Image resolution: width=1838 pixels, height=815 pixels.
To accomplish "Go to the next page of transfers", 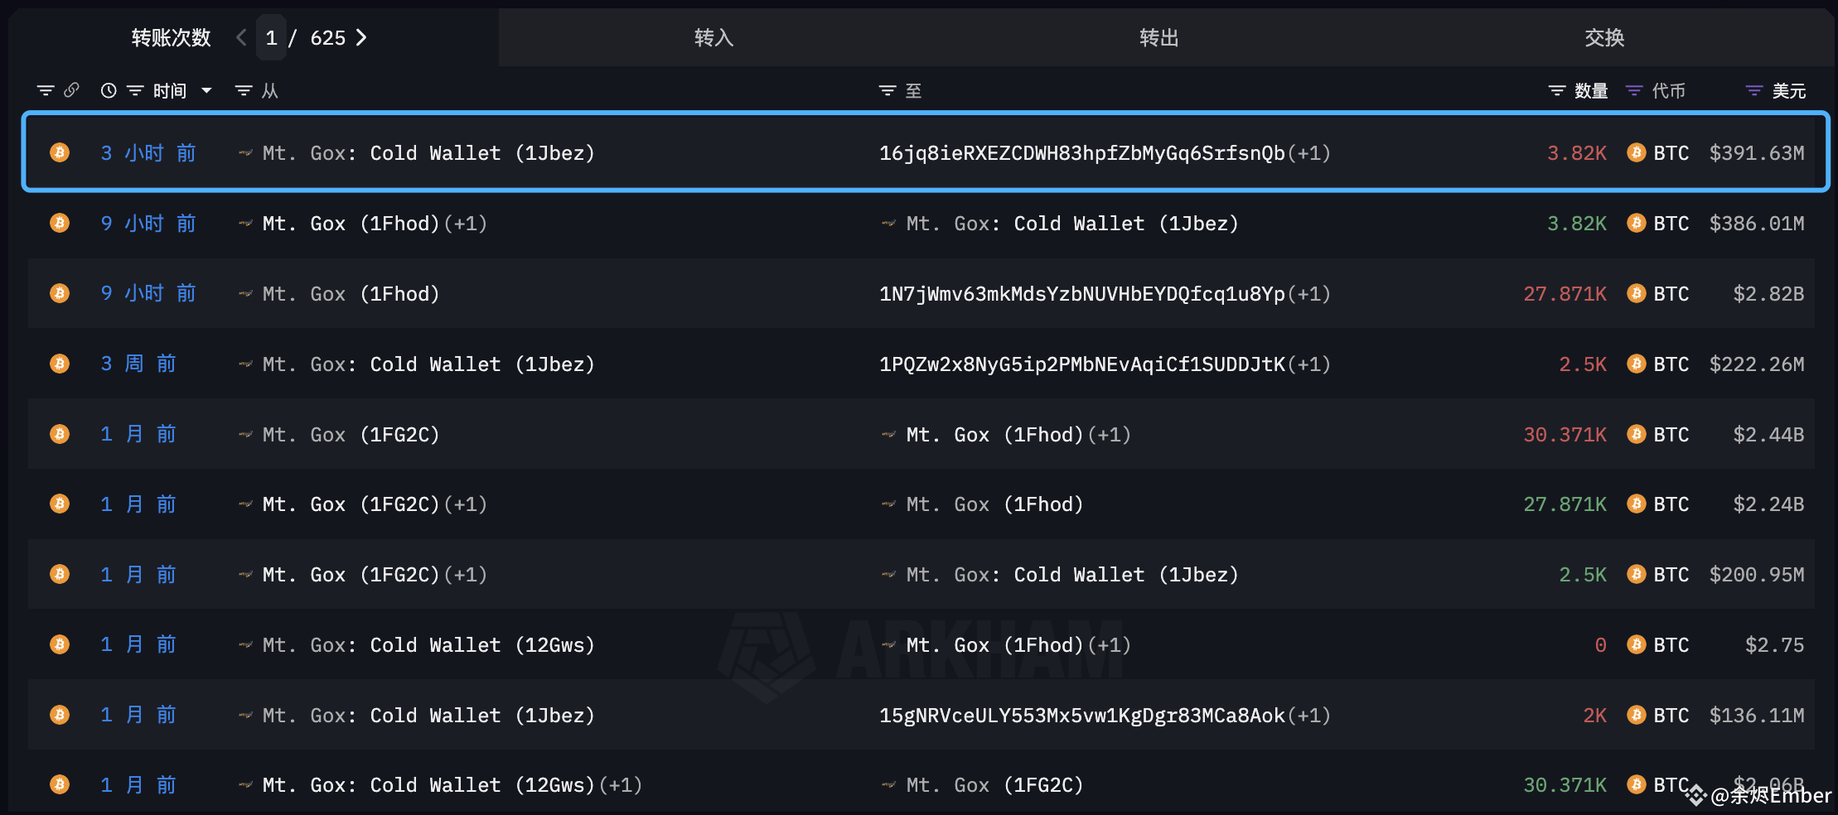I will (362, 37).
